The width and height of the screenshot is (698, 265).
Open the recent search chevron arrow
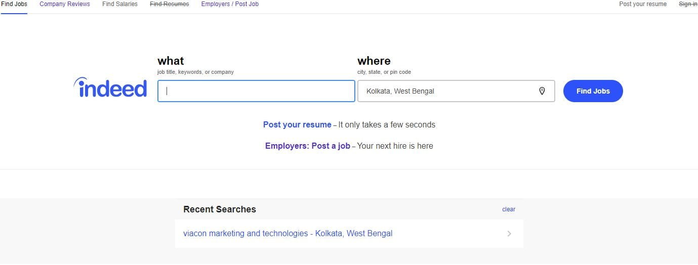coord(509,234)
